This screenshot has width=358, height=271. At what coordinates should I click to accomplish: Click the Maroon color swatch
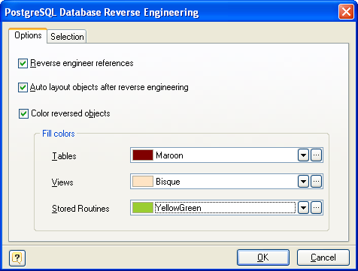[x=143, y=155]
